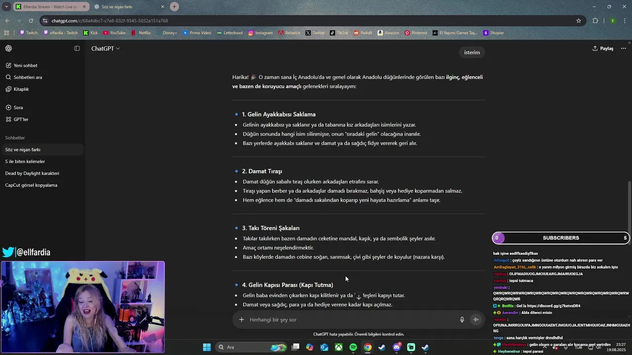This screenshot has height=355, width=632.
Task: Open Spotify from the taskbar
Action: point(354,347)
